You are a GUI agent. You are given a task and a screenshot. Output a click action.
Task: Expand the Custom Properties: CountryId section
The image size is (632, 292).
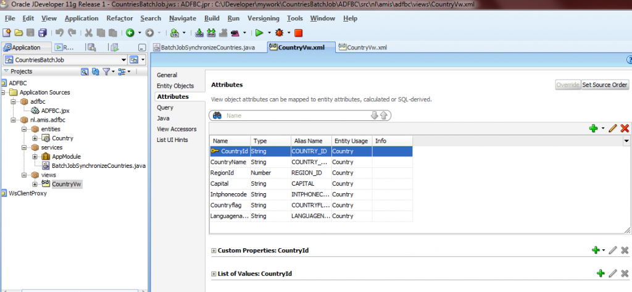coord(214,251)
